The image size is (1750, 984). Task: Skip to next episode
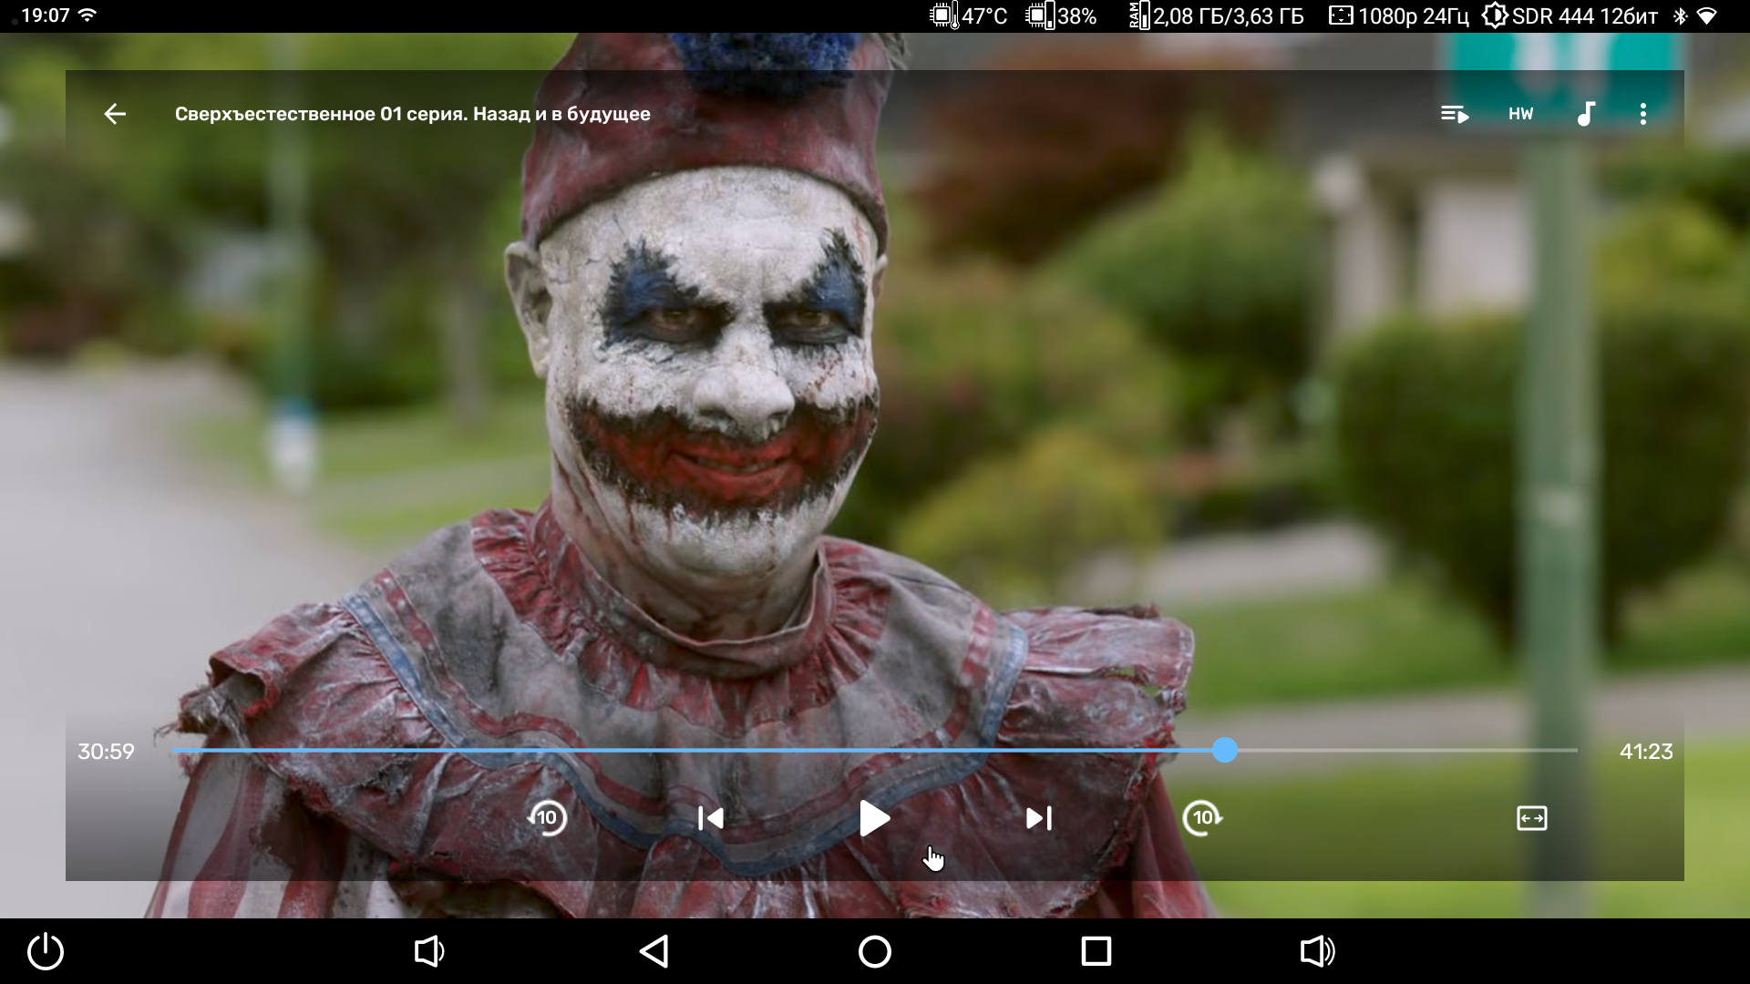tap(1038, 818)
